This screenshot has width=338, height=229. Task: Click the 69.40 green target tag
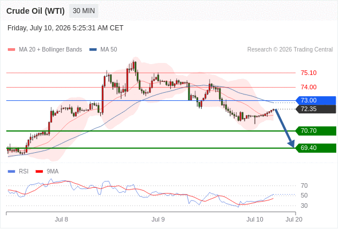click(x=316, y=148)
